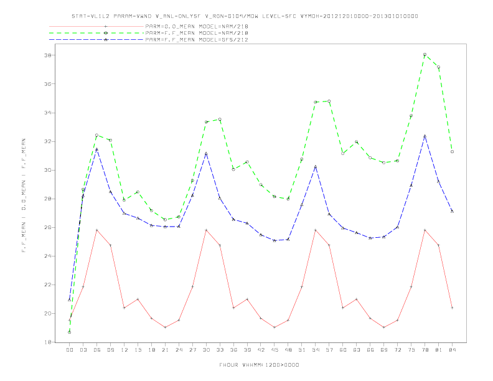Click x-axis forecast hour label 00
Image resolution: width=493 pixels, height=381 pixels.
pyautogui.click(x=70, y=350)
